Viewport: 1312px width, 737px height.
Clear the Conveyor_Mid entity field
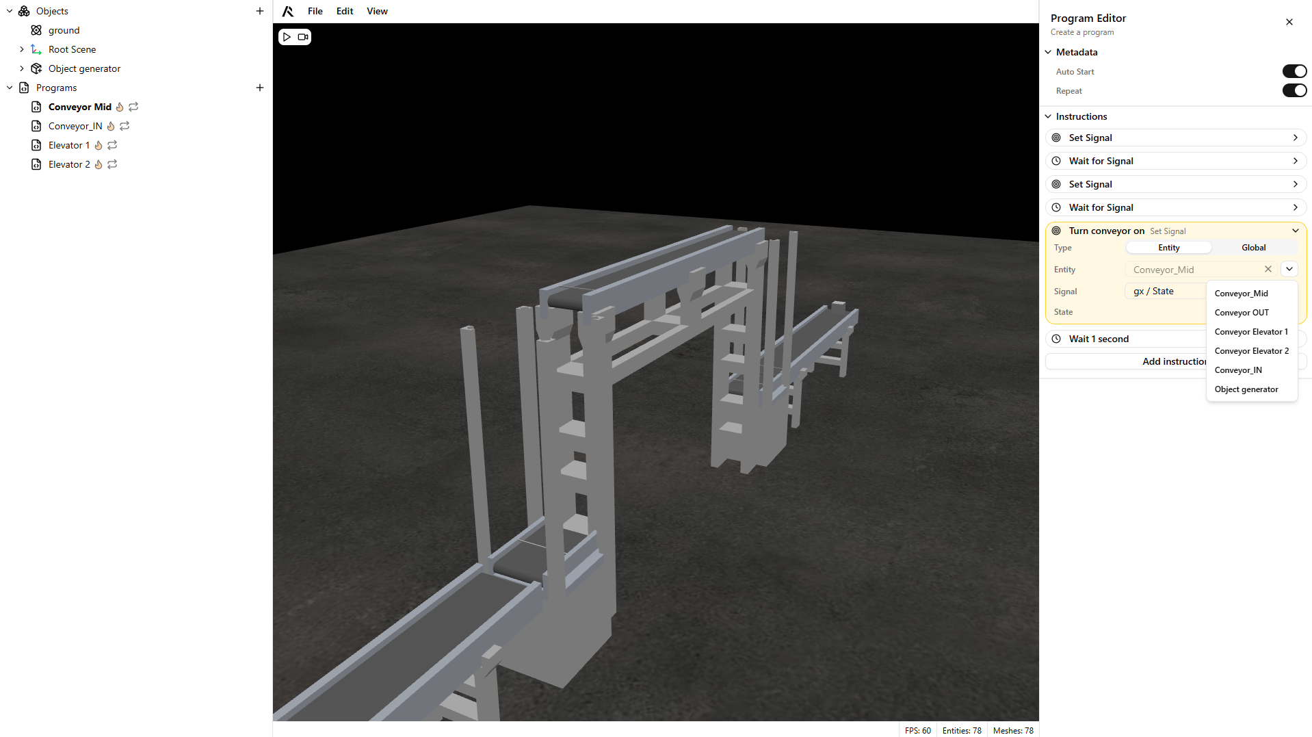tap(1268, 270)
